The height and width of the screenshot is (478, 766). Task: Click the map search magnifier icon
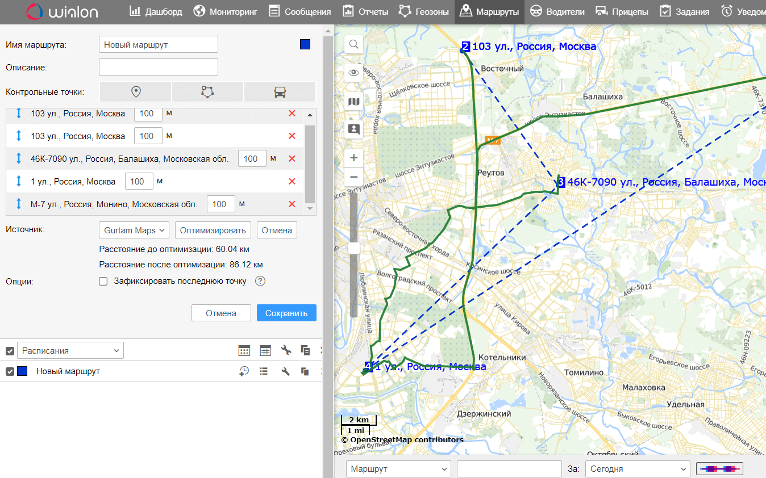point(353,44)
